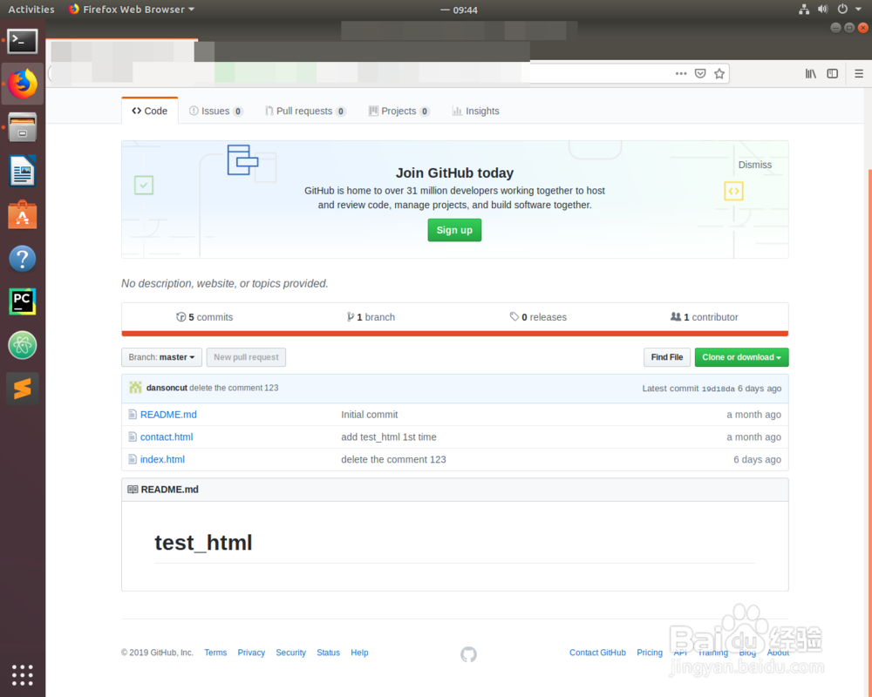
Task: Dismiss the Join GitHub banner
Action: coord(754,165)
